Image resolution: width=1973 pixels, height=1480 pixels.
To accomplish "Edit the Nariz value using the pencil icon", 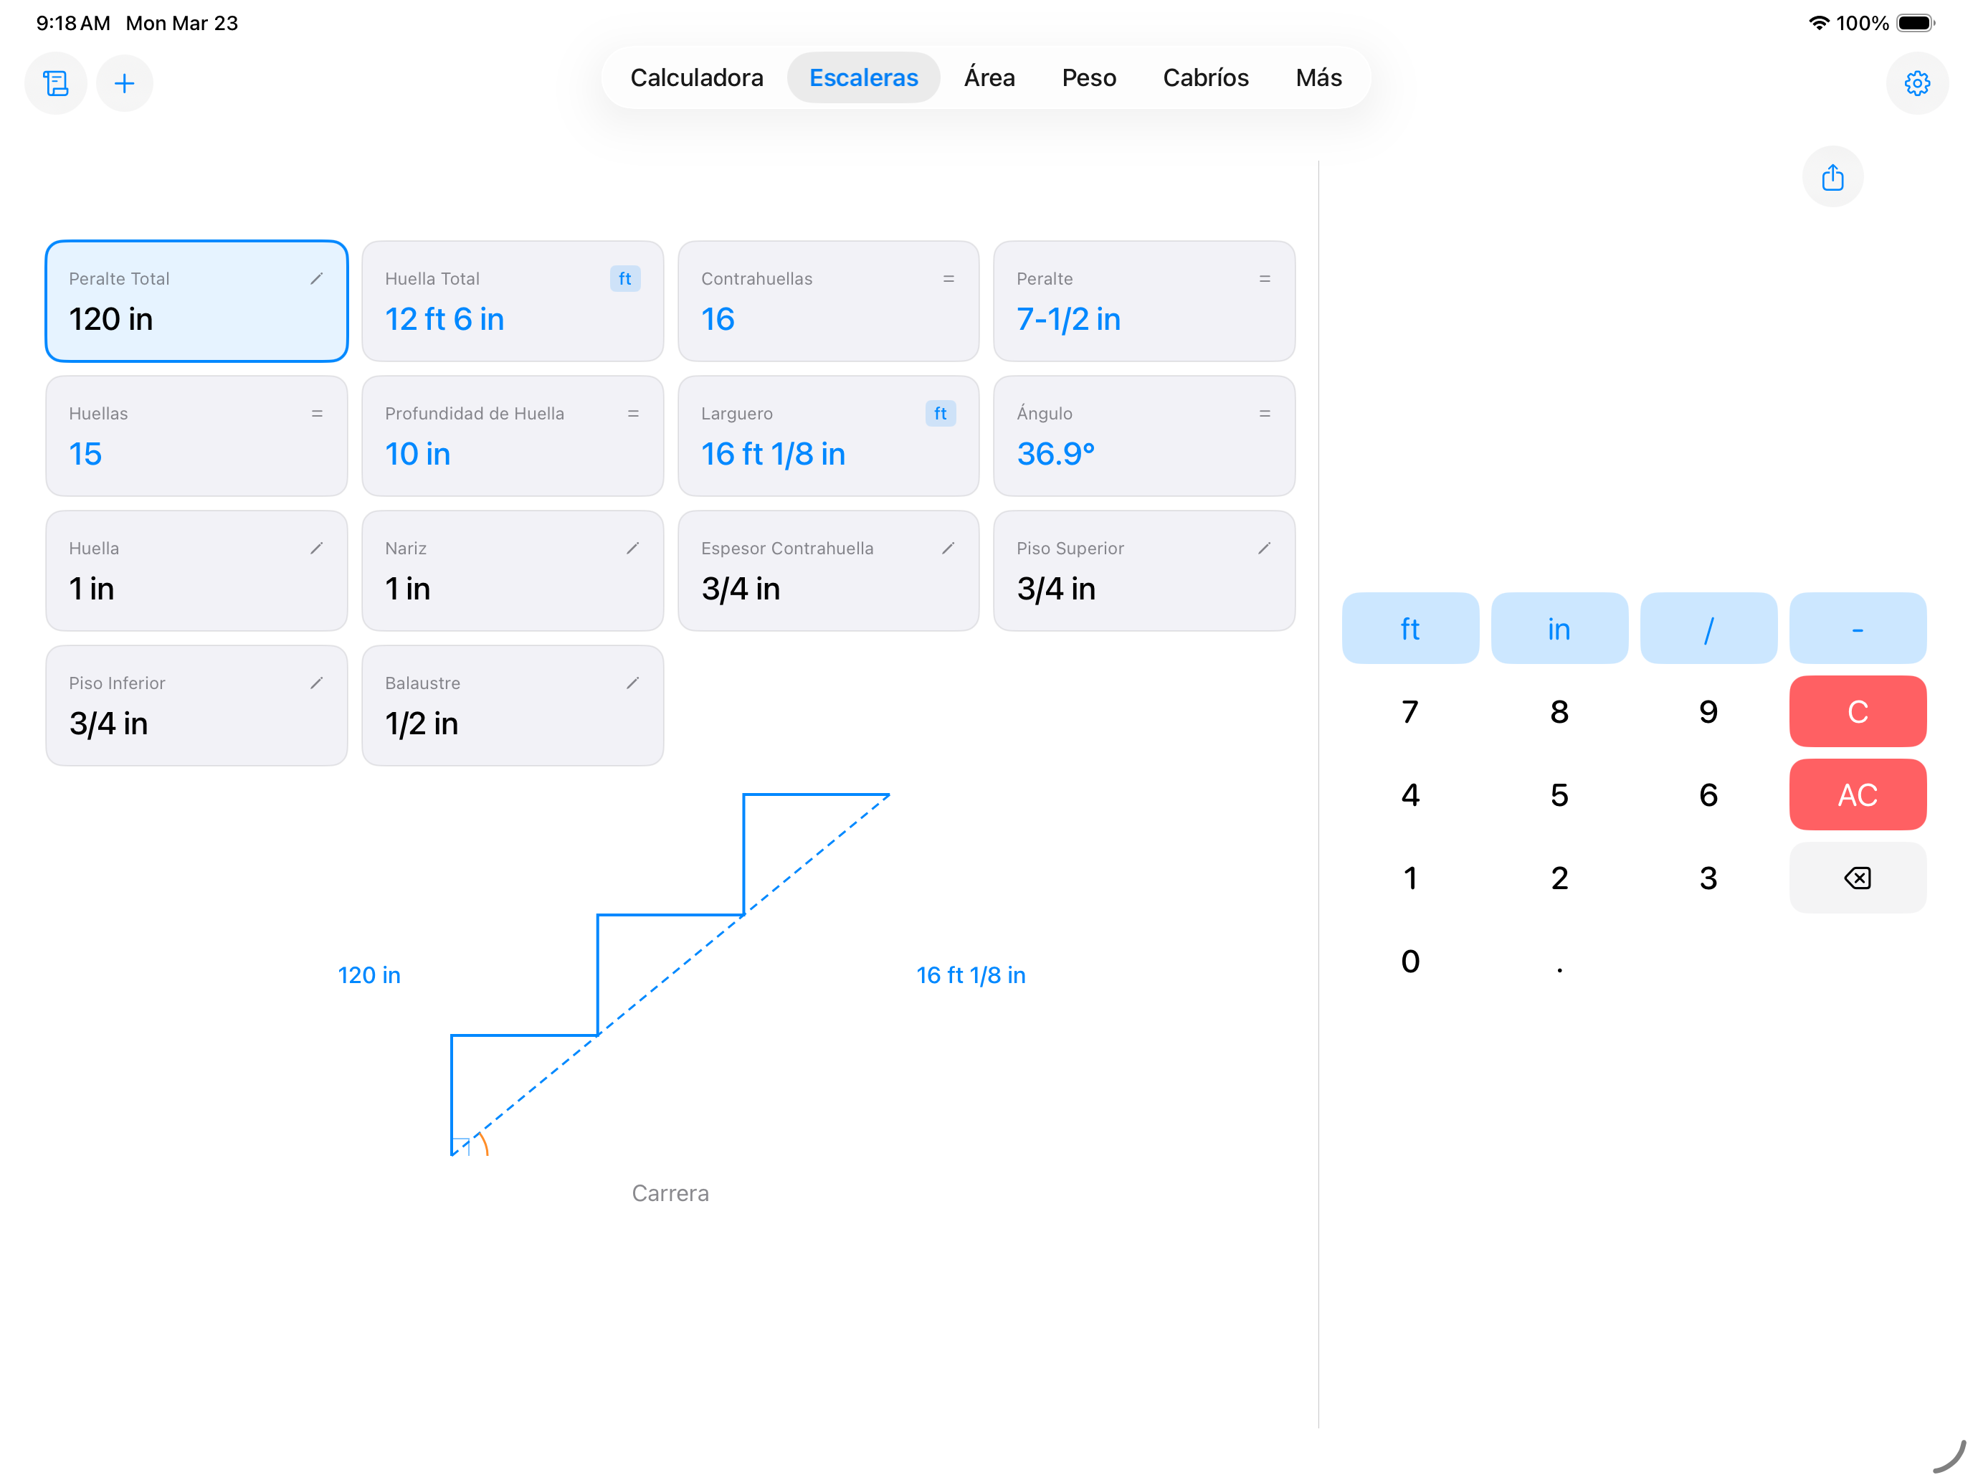I will click(633, 549).
